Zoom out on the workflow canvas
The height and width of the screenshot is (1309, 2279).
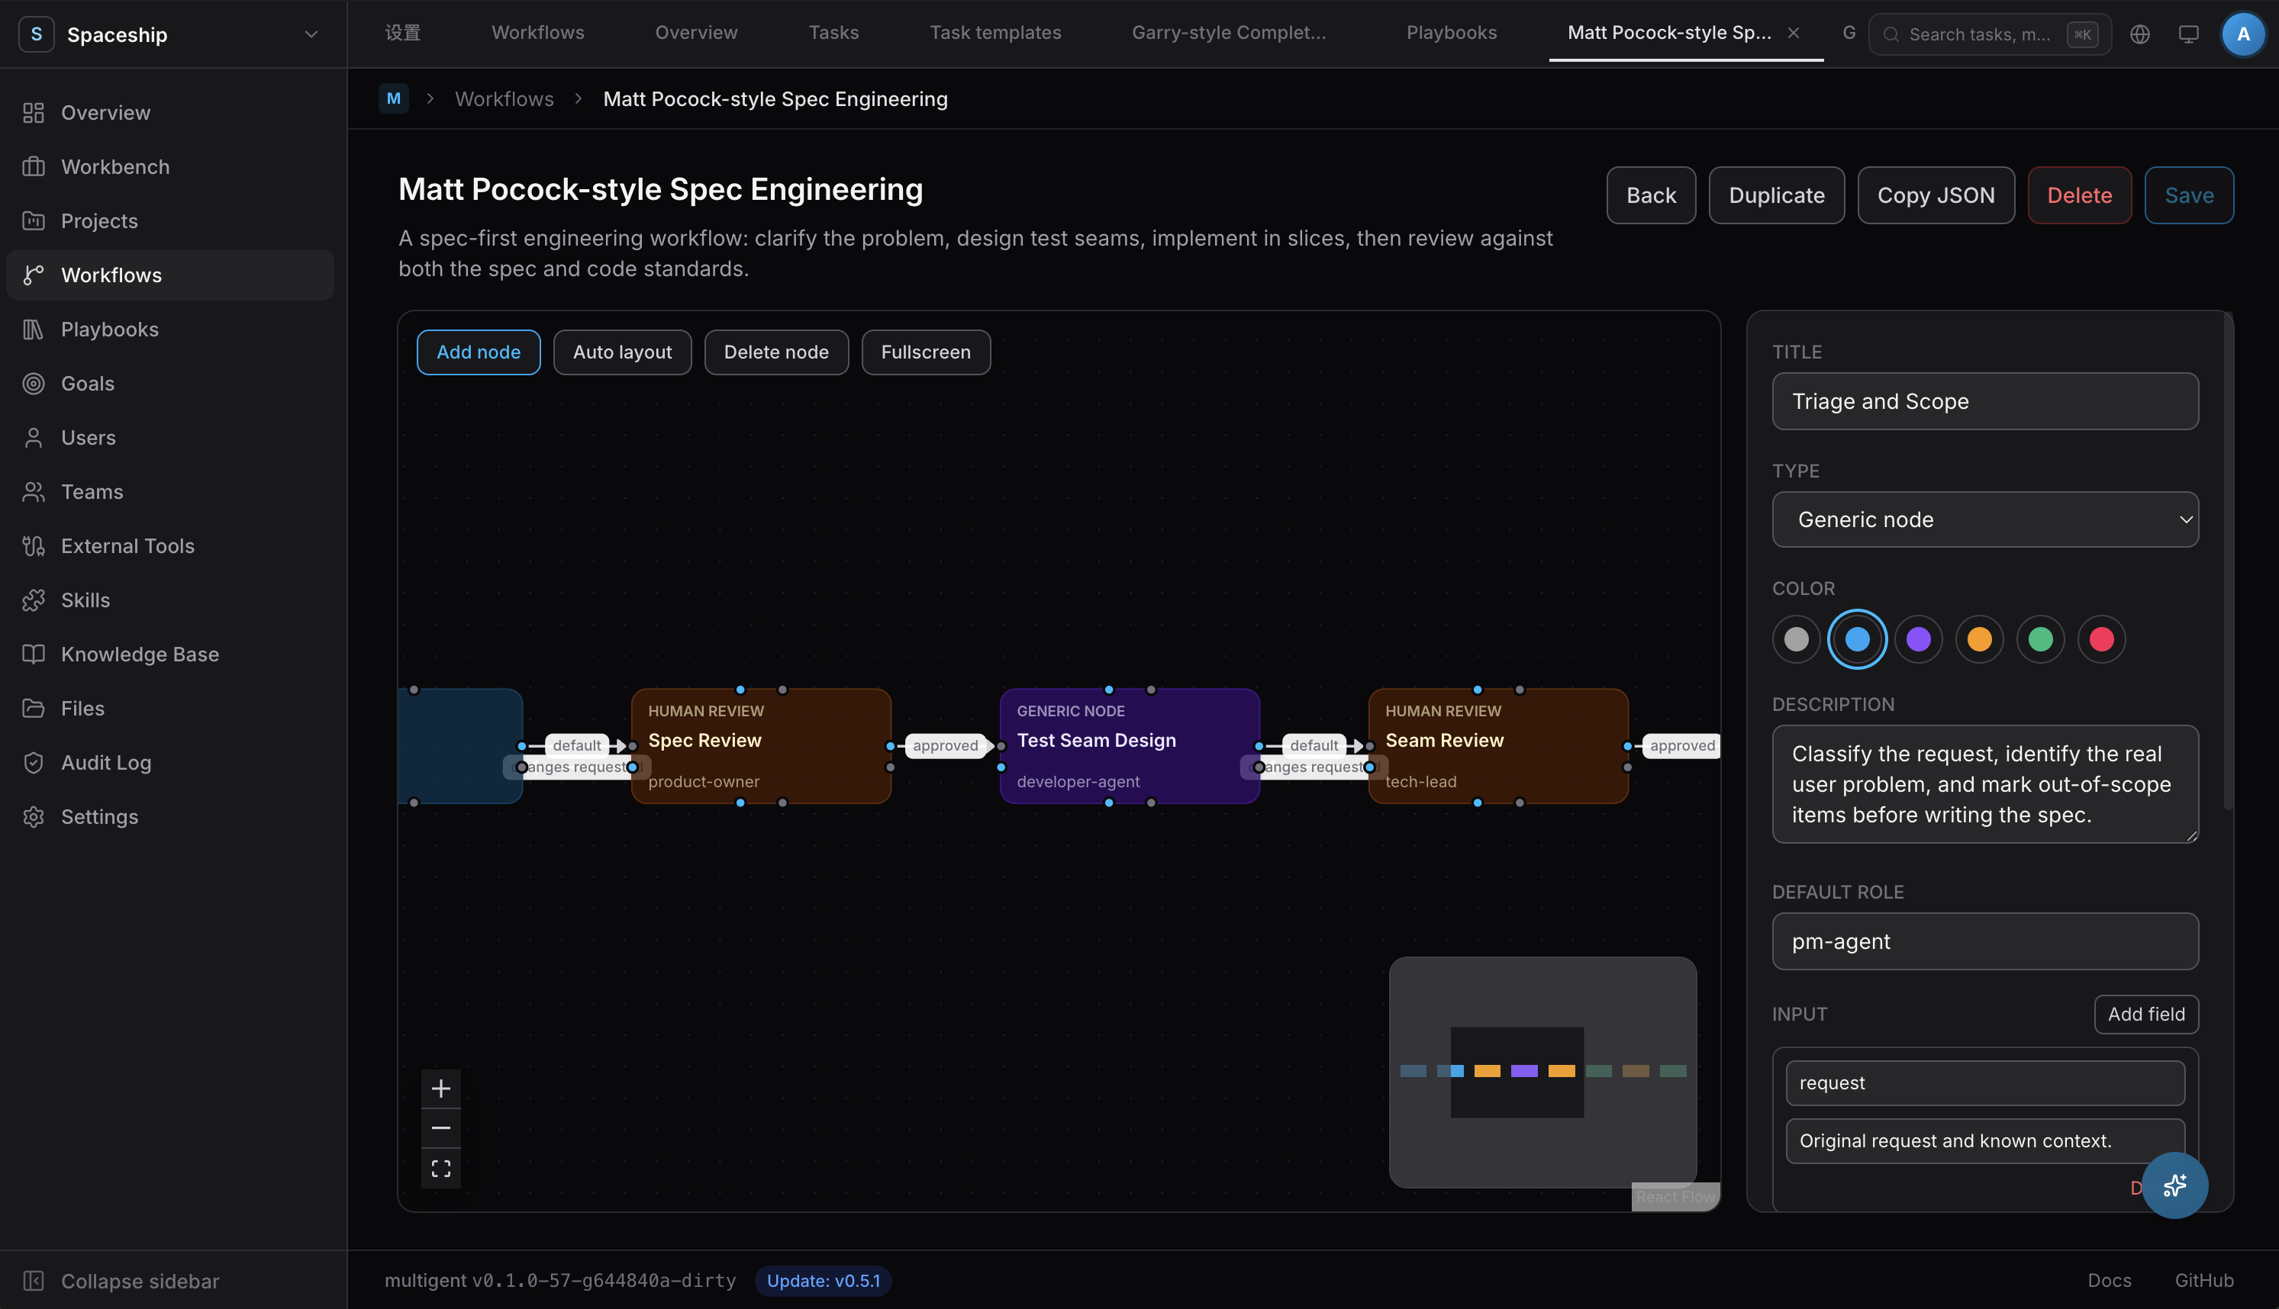(x=440, y=1128)
